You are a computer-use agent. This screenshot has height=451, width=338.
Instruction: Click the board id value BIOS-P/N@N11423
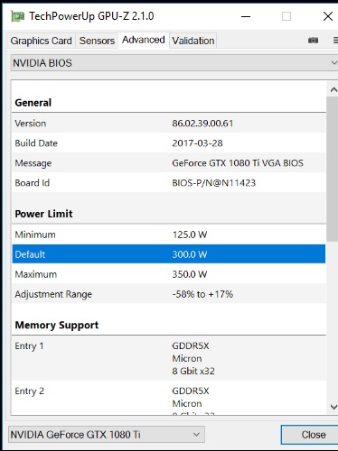213,183
